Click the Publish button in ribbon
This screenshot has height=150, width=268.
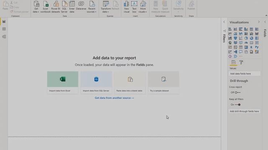coord(191,5)
